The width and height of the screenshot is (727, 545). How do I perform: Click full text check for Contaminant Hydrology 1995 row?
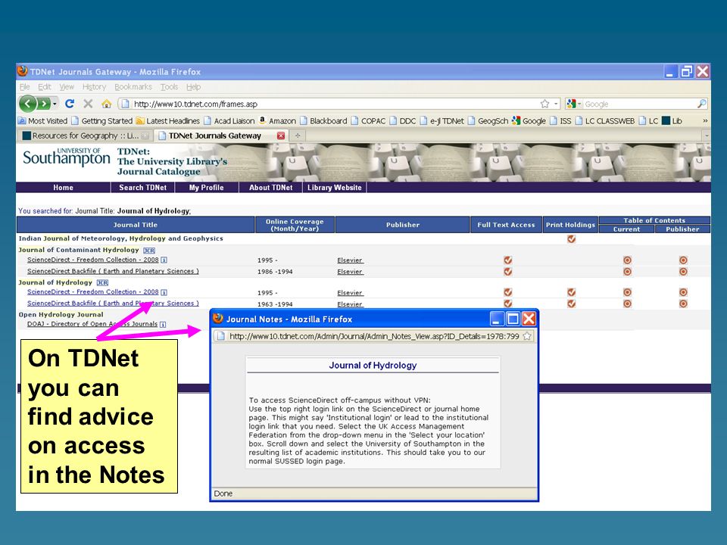pos(507,260)
